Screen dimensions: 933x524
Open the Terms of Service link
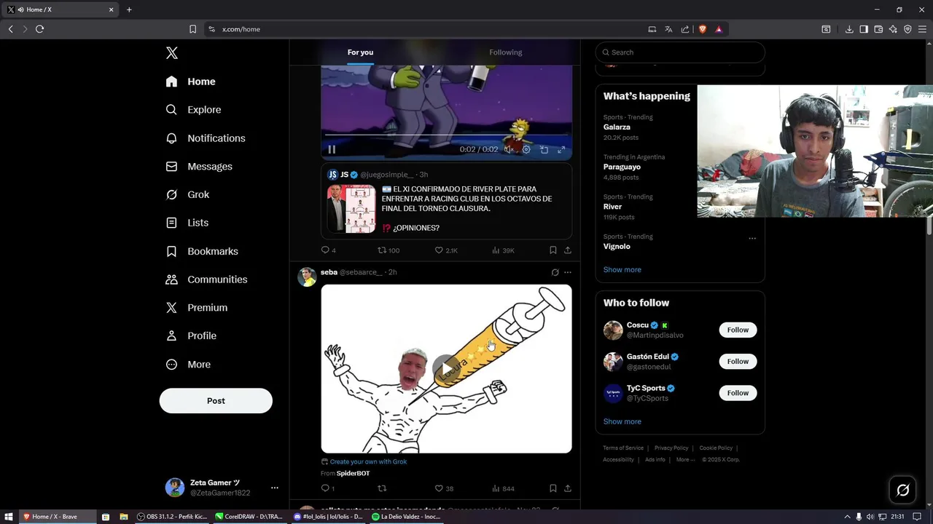[x=623, y=448]
